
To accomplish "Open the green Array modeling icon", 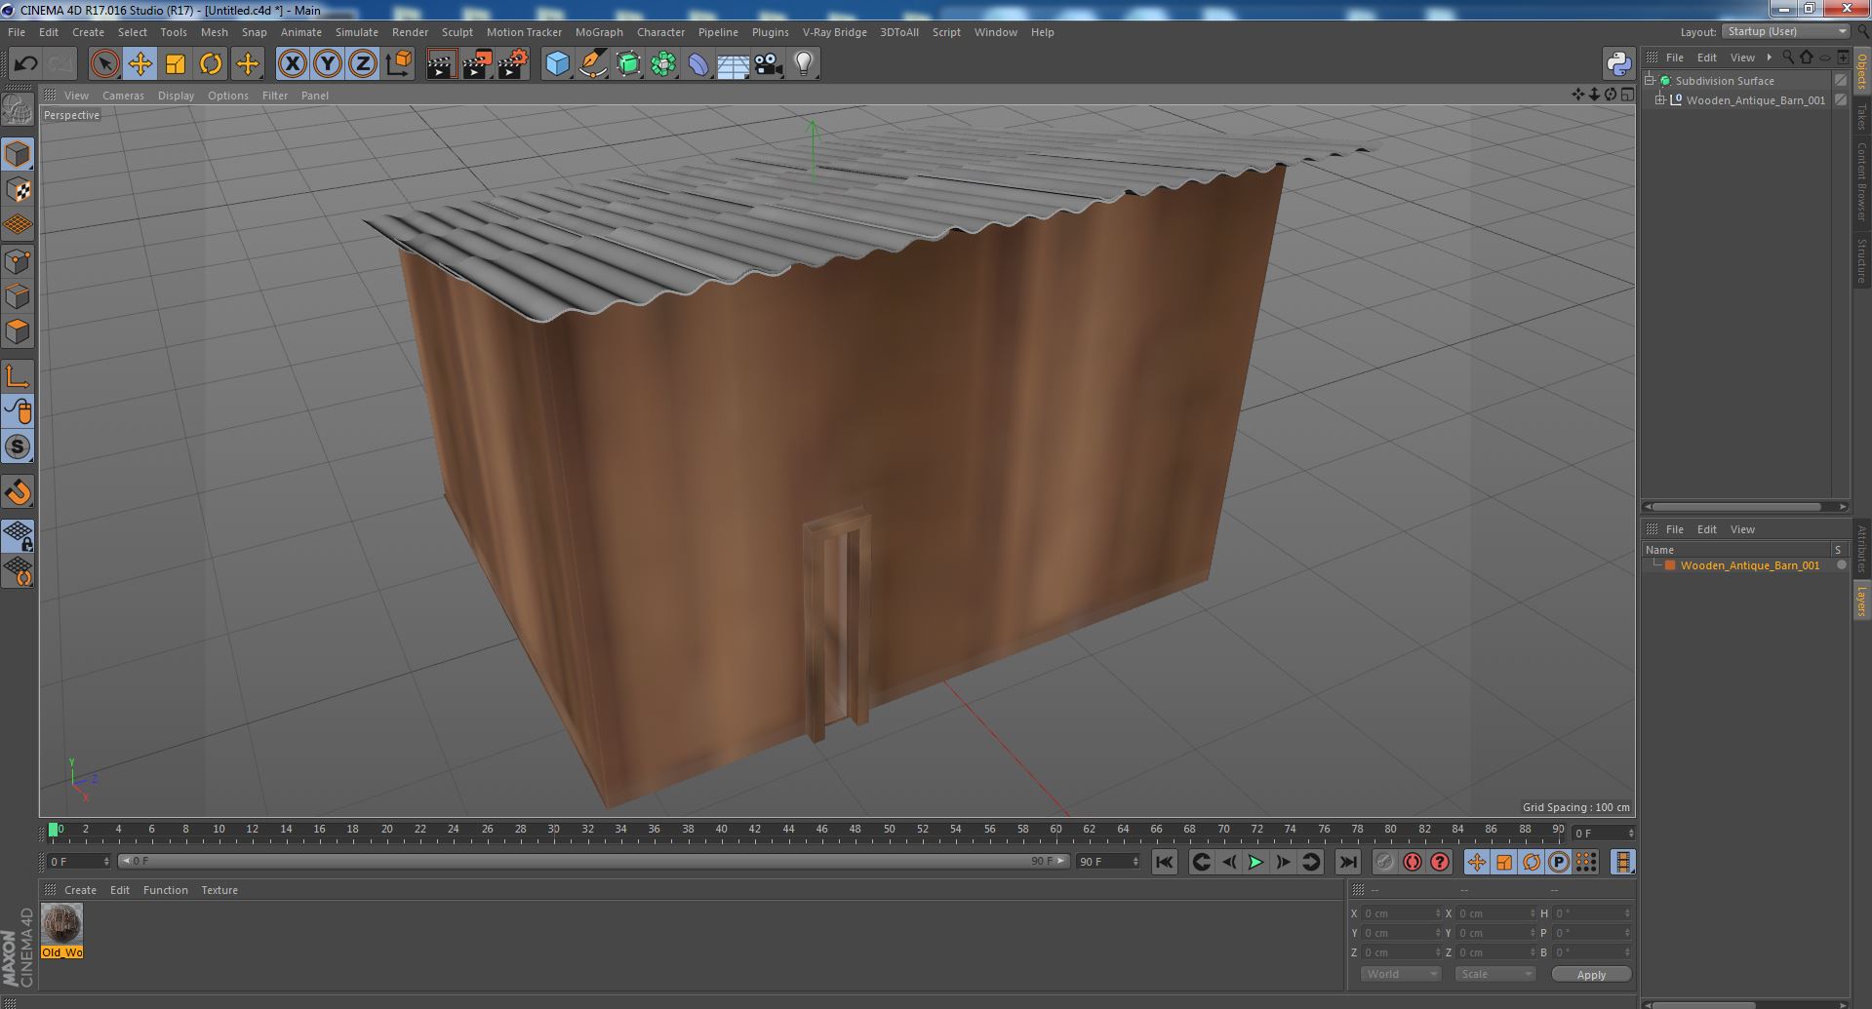I will [x=663, y=64].
